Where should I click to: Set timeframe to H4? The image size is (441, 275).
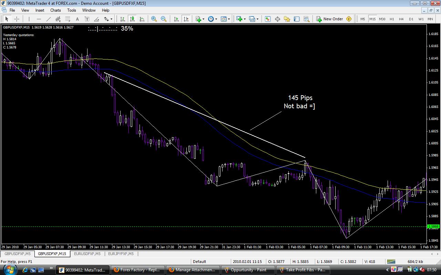(x=401, y=19)
